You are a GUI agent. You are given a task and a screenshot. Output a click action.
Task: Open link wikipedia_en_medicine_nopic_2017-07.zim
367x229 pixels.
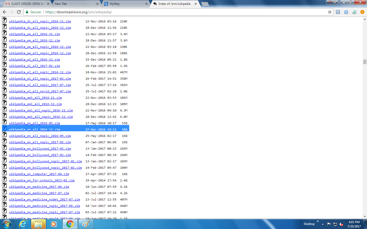point(45,212)
